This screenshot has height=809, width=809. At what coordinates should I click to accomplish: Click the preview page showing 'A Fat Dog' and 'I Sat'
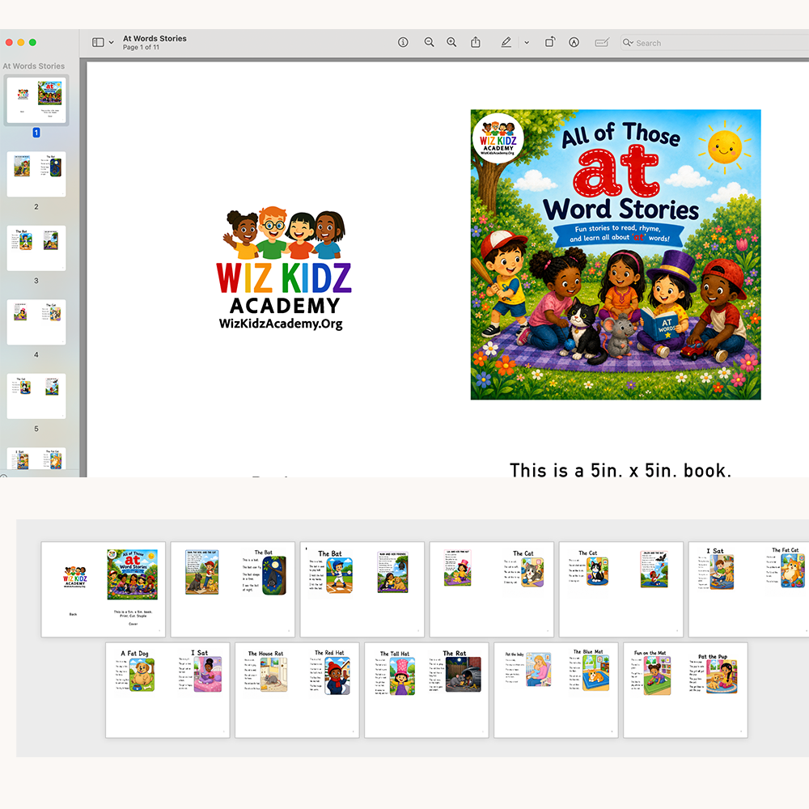pyautogui.click(x=167, y=690)
